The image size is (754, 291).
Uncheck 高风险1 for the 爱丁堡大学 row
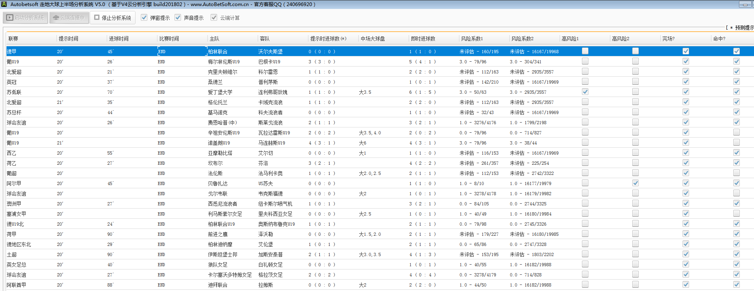pyautogui.click(x=585, y=92)
